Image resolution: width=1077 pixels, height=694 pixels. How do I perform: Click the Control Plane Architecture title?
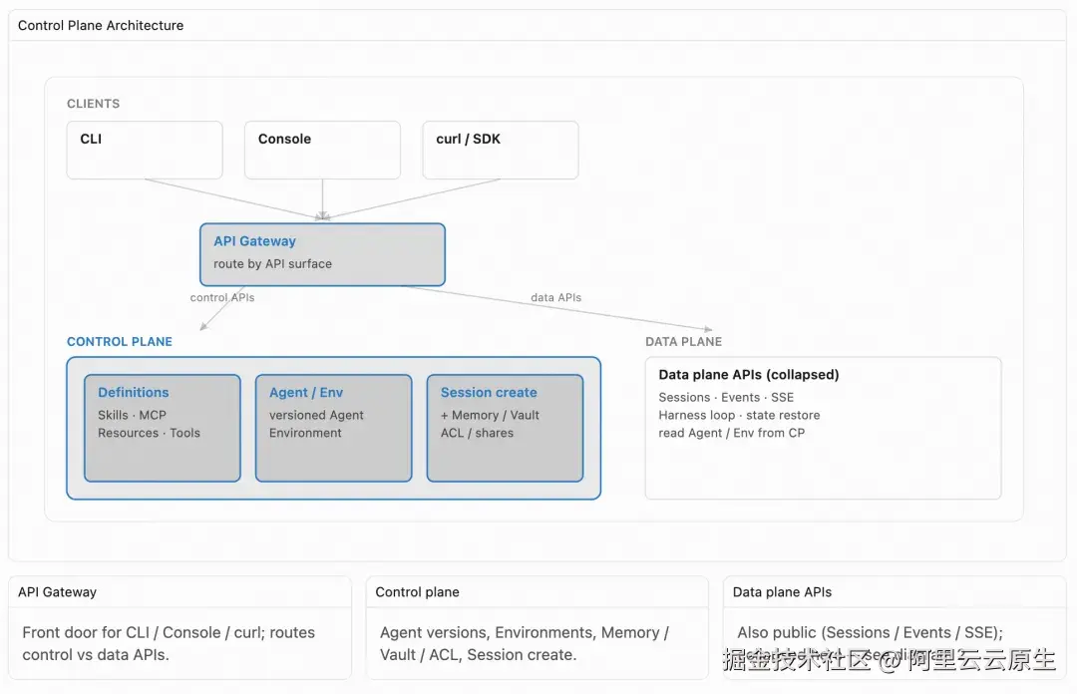pos(101,25)
